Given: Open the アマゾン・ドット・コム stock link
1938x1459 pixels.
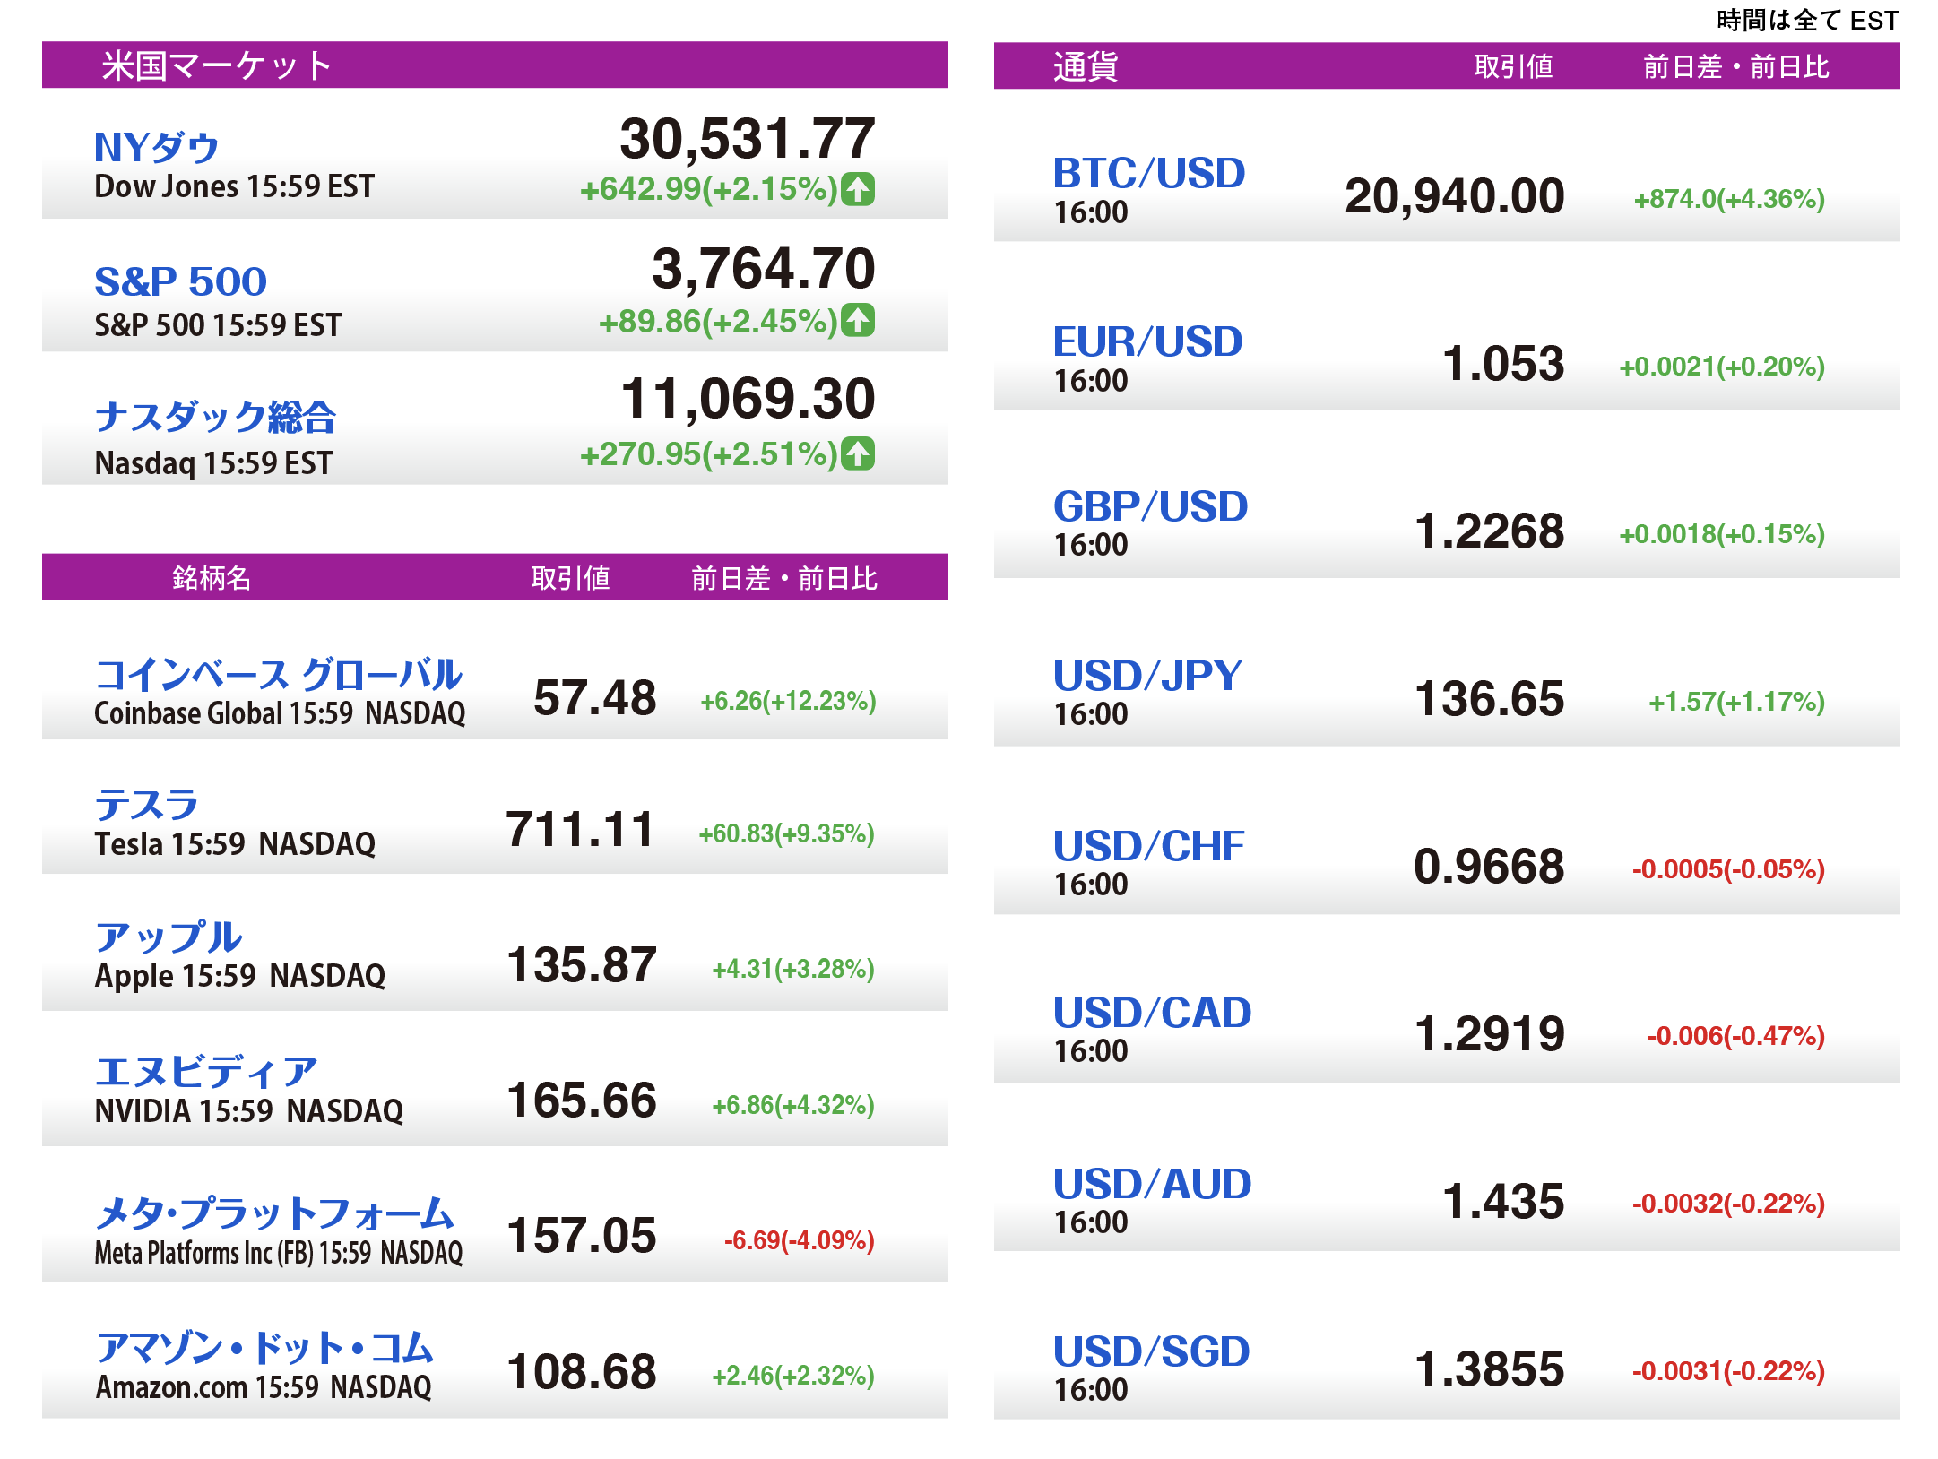Looking at the screenshot, I should (x=264, y=1348).
